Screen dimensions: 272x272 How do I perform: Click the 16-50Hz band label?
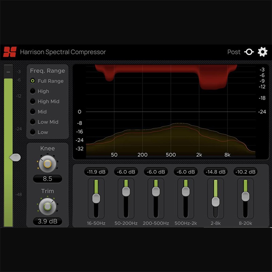[96, 223]
